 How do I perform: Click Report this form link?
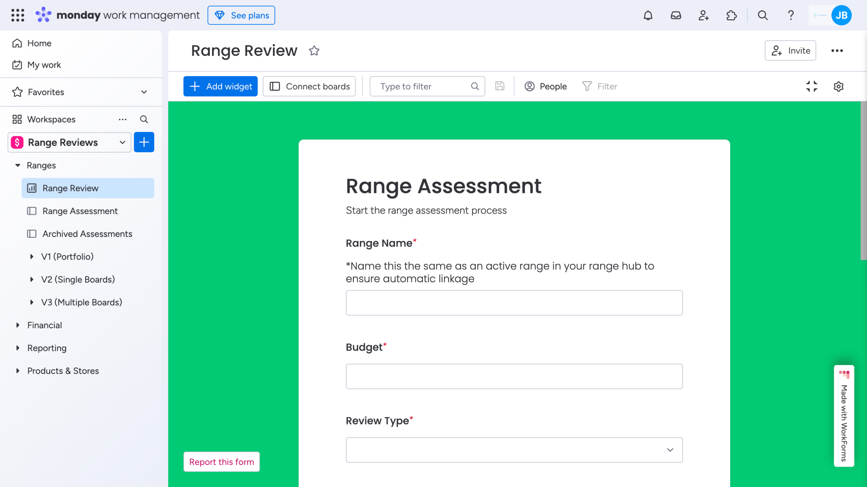coord(221,462)
